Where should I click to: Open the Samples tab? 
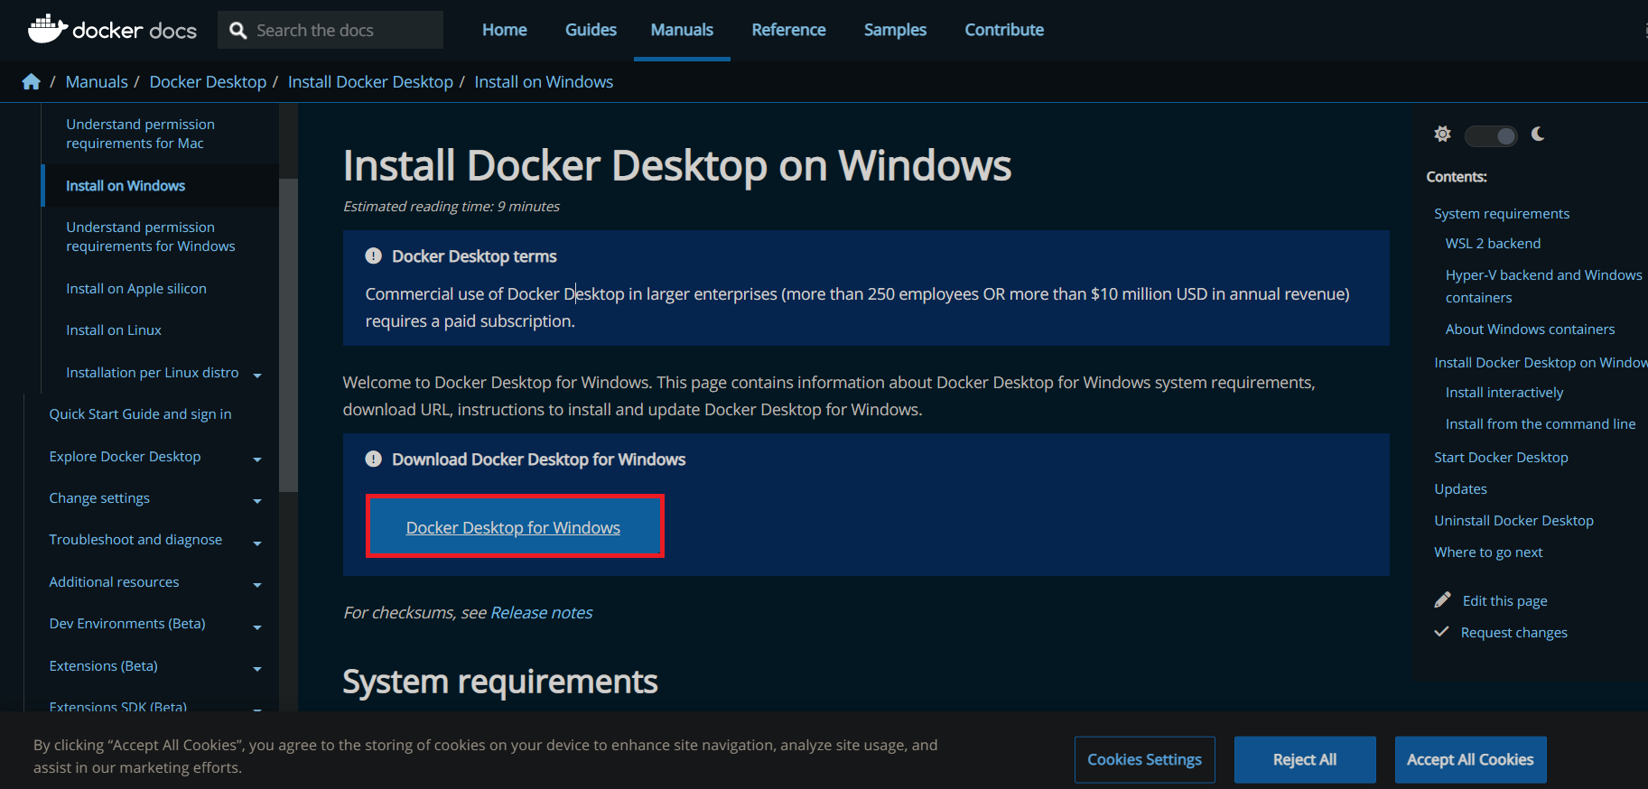[x=895, y=30]
